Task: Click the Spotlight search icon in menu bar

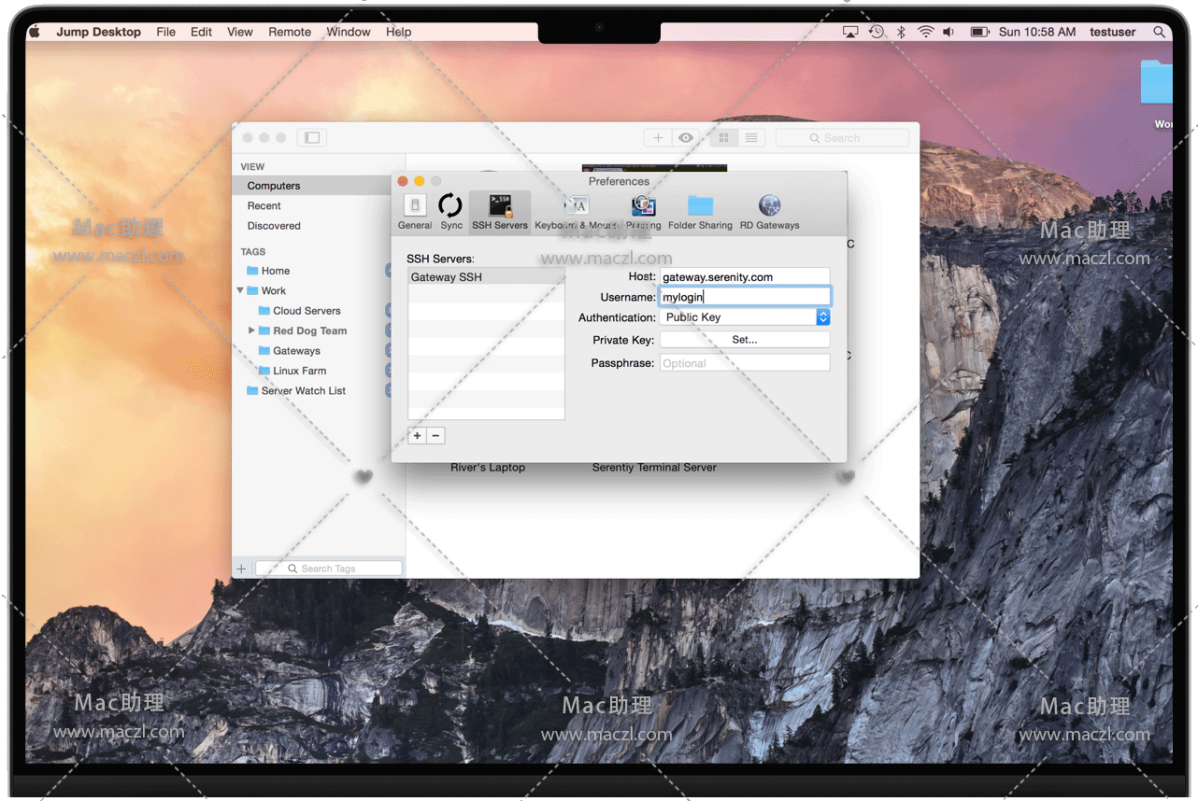Action: click(x=1160, y=32)
